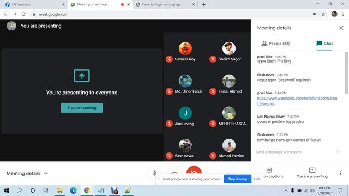Bookmark this page with star icon
Viewport: 349px width, 196px height.
pyautogui.click(x=323, y=14)
